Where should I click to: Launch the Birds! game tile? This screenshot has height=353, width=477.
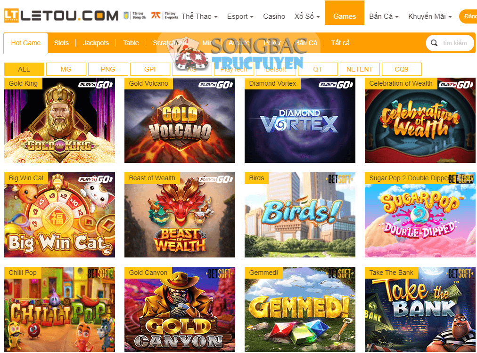[300, 215]
